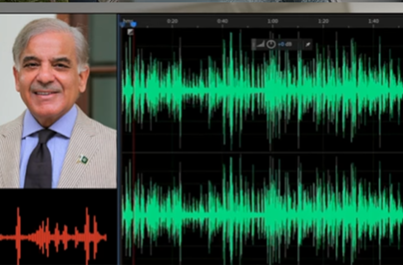This screenshot has width=403, height=265.
Task: Click the hms time format label on the ruler
Action: click(127, 20)
